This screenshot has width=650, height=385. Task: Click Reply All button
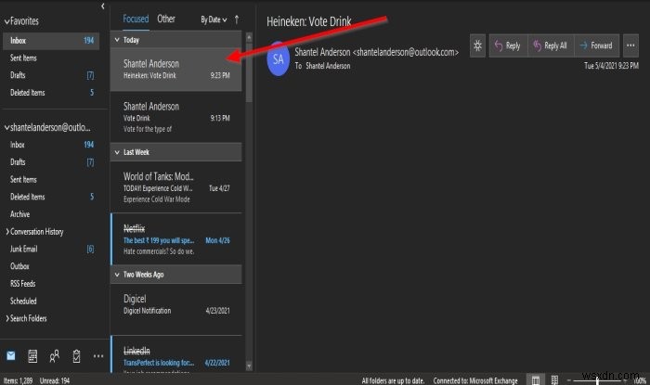tap(551, 45)
